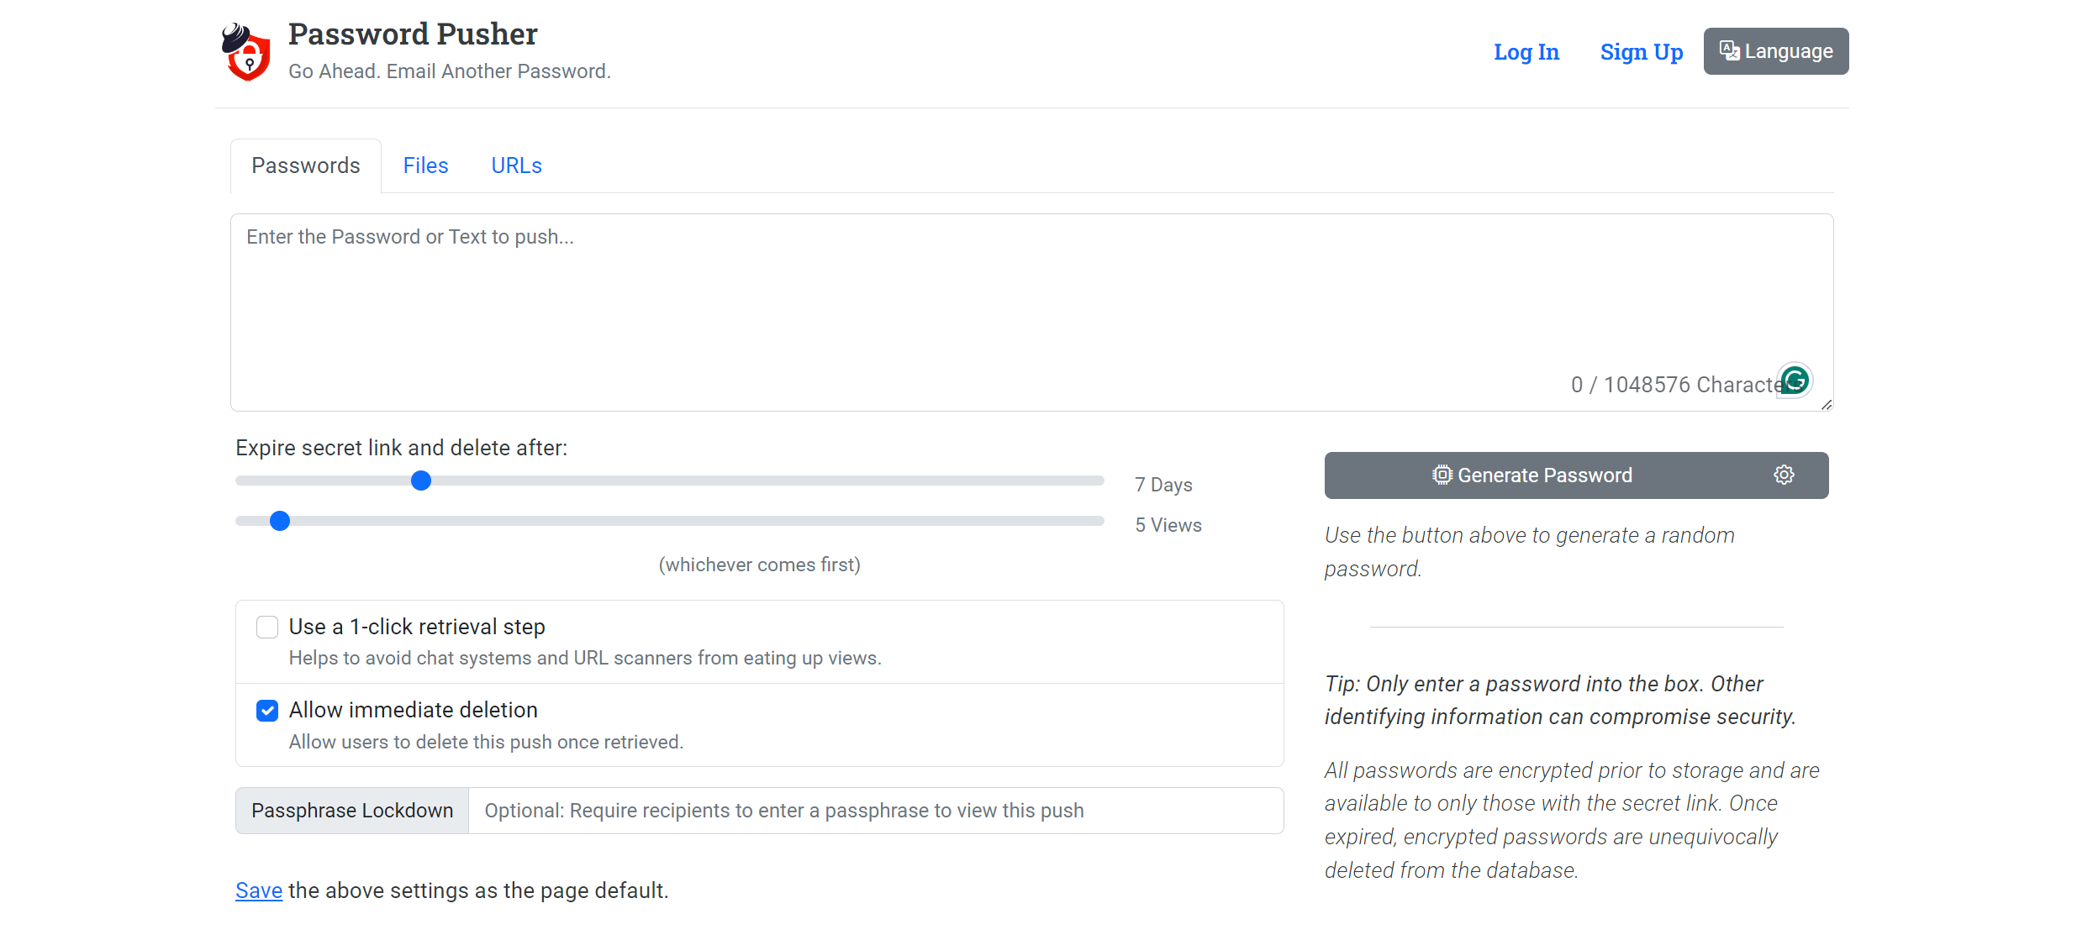
Task: Select the Passwords tab
Action: [x=305, y=165]
